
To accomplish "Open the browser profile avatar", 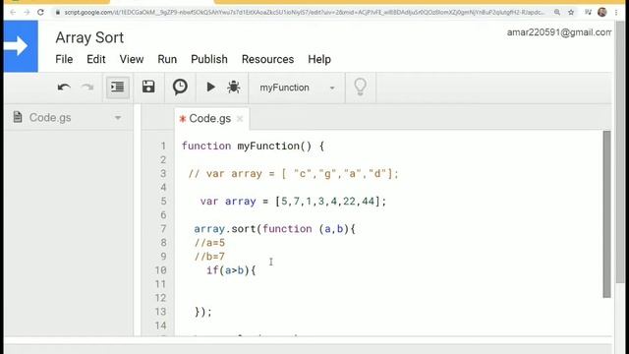I will 601,12.
